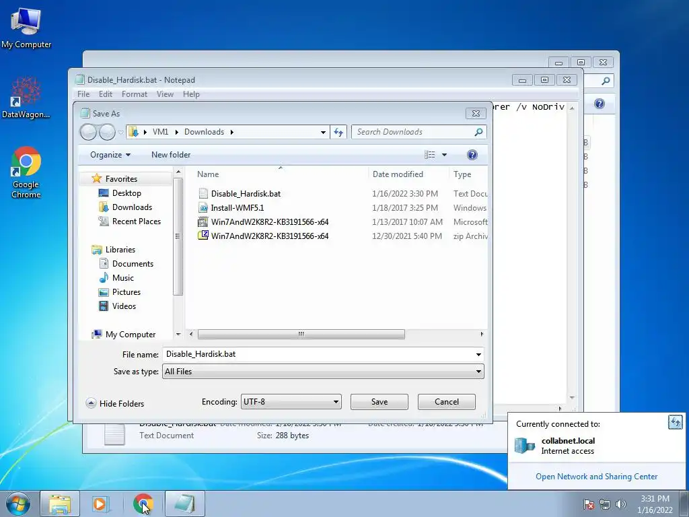Select the Disable_Hardisk.bat file
The width and height of the screenshot is (689, 517).
pos(246,193)
